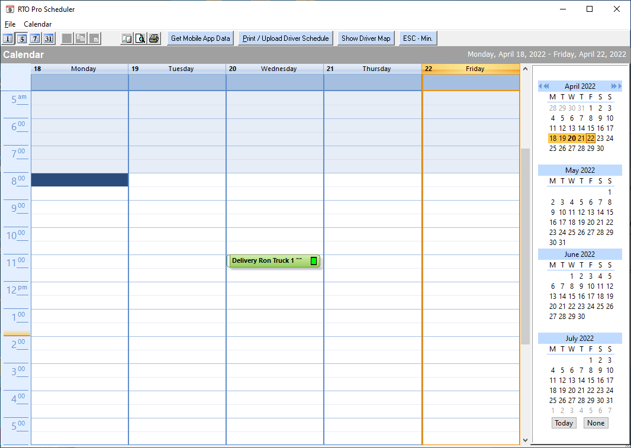Open the Delivery Ron Truck 1 appointment
Viewport: 631px width, 448px height.
266,261
